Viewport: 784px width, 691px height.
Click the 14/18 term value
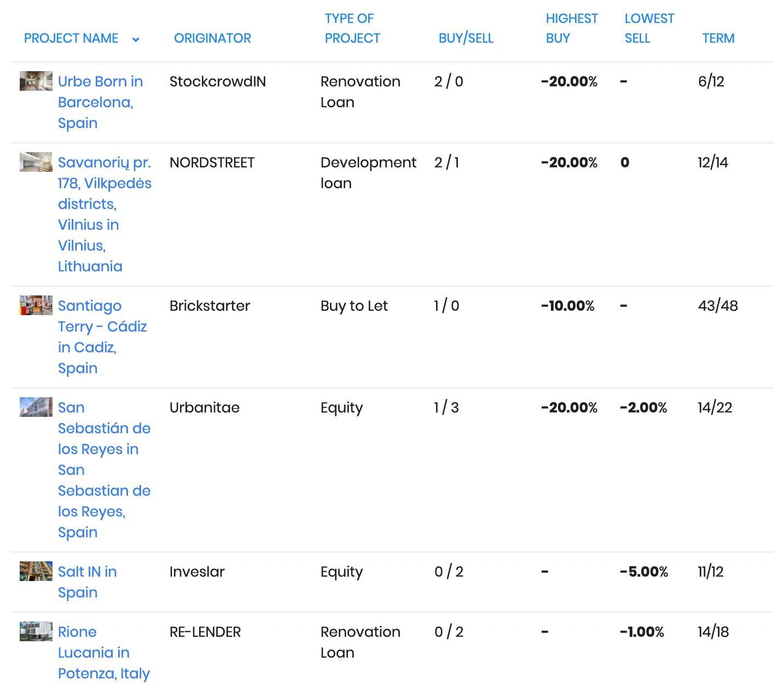(713, 632)
